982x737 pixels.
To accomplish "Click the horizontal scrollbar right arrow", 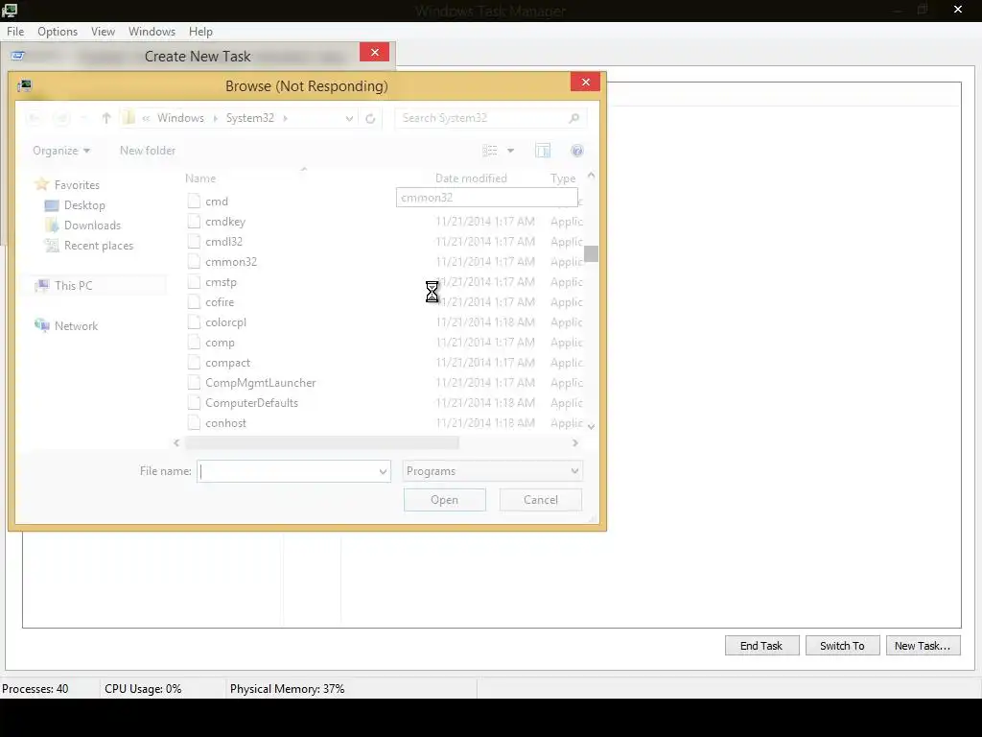I will coord(575,443).
